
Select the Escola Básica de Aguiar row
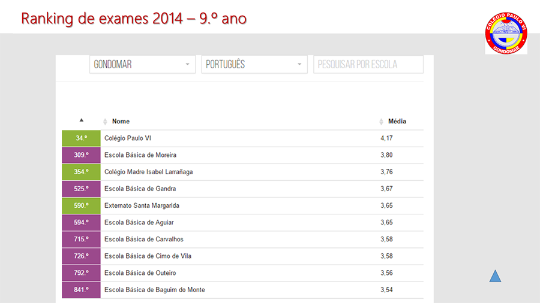click(243, 222)
